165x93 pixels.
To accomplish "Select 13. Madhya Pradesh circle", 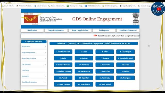I will click(63, 71).
